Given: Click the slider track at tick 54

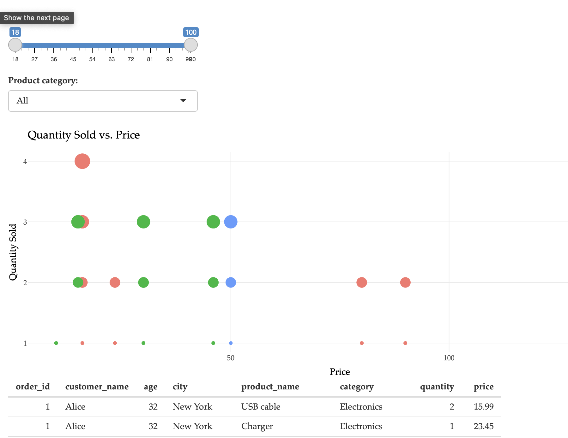Looking at the screenshot, I should 92,45.
